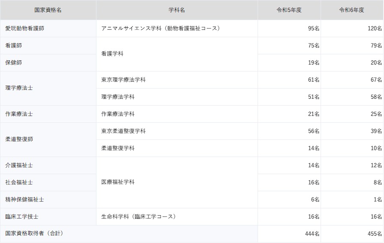Select the アニマルサイエンス学科 department cell
The height and width of the screenshot is (243, 384).
(161, 28)
